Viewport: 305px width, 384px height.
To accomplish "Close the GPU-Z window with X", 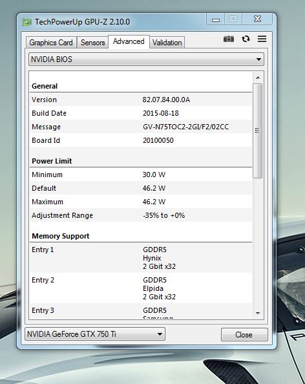I will click(257, 19).
